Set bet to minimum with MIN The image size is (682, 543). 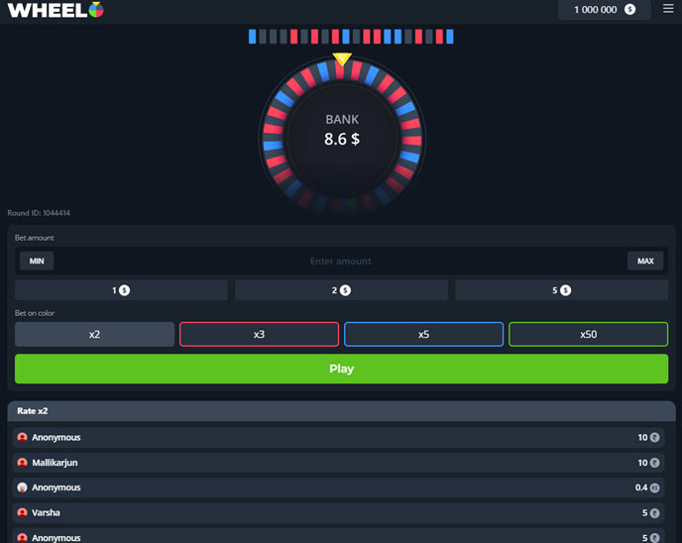pyautogui.click(x=37, y=262)
